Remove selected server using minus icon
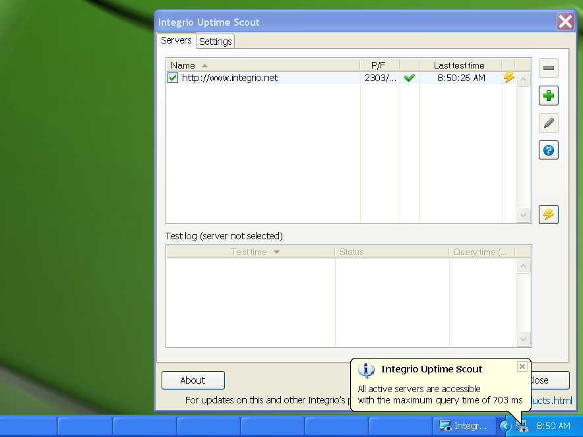 pyautogui.click(x=548, y=68)
